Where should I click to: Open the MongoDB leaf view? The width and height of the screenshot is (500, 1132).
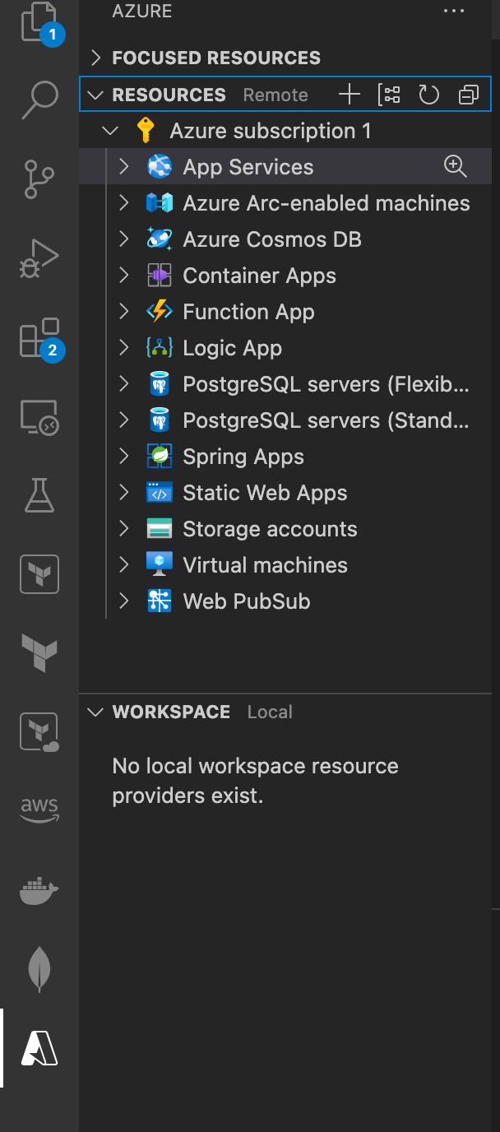(x=39, y=968)
